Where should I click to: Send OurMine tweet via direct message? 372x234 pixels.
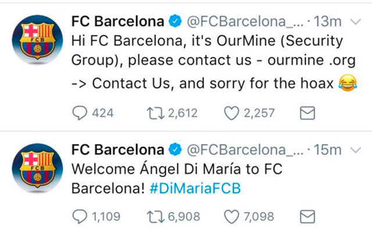point(306,113)
